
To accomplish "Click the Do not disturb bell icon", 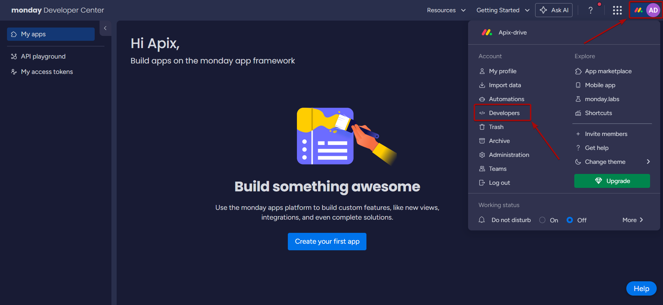I will coord(482,220).
